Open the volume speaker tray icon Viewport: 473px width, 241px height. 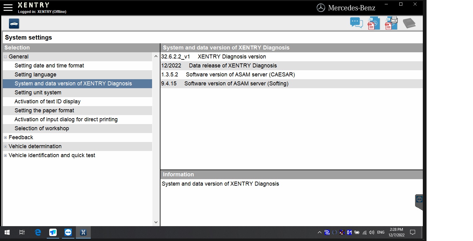click(372, 232)
